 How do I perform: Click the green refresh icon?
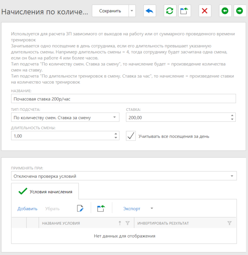170,11
